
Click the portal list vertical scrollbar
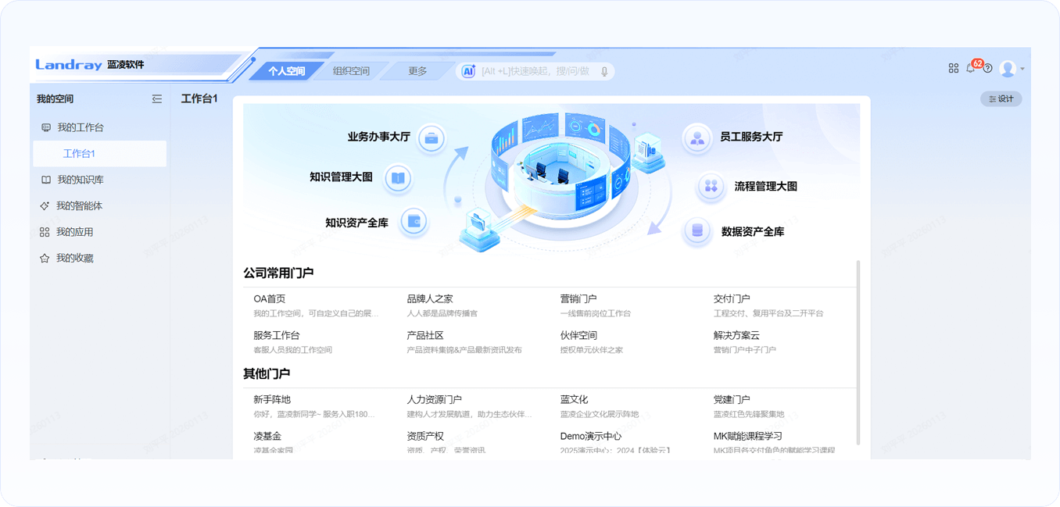[858, 352]
